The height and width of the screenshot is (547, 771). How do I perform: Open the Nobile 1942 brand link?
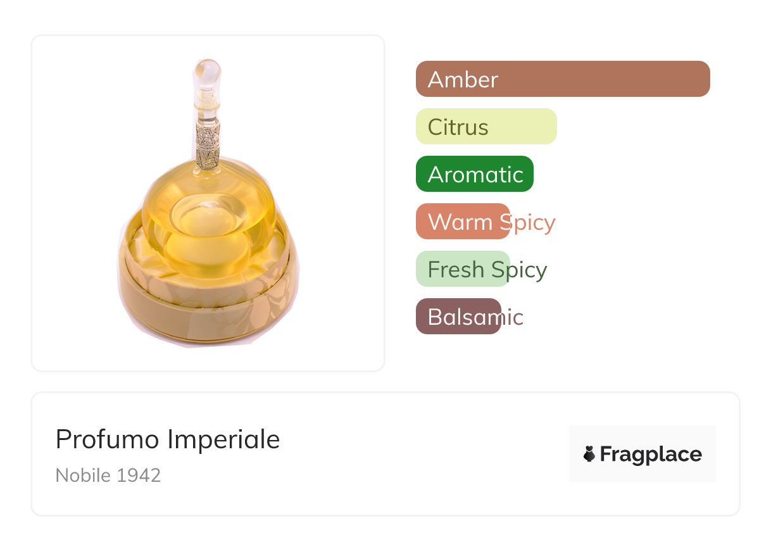click(x=108, y=475)
